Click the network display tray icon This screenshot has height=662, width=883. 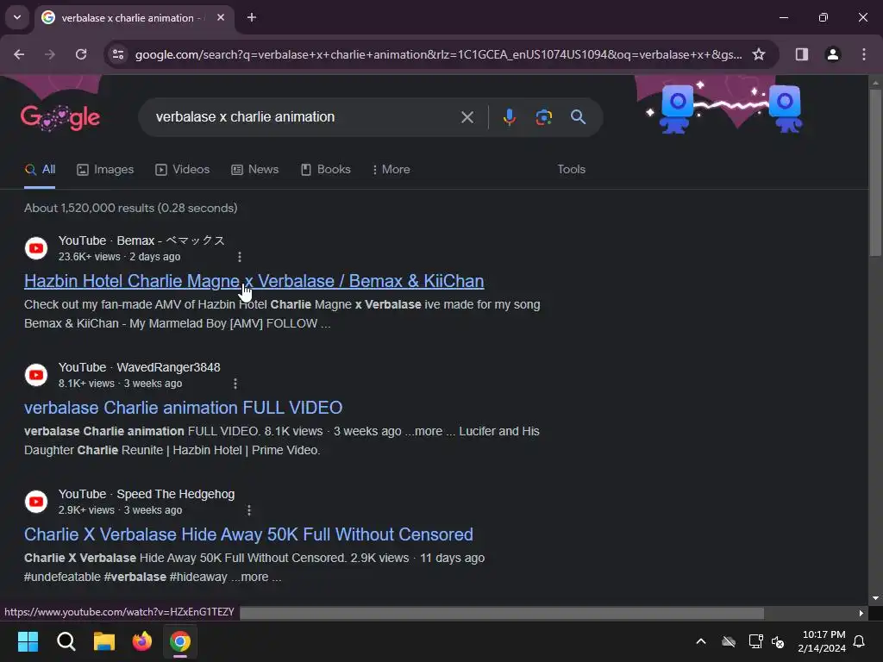[755, 641]
